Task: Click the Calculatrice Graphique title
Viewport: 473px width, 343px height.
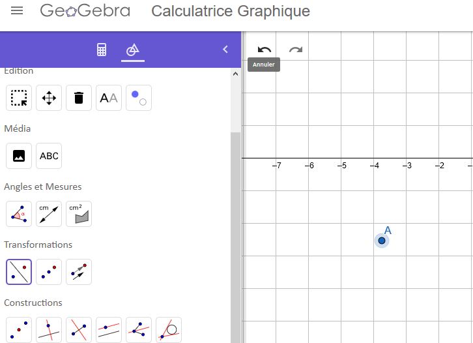Action: (x=231, y=11)
